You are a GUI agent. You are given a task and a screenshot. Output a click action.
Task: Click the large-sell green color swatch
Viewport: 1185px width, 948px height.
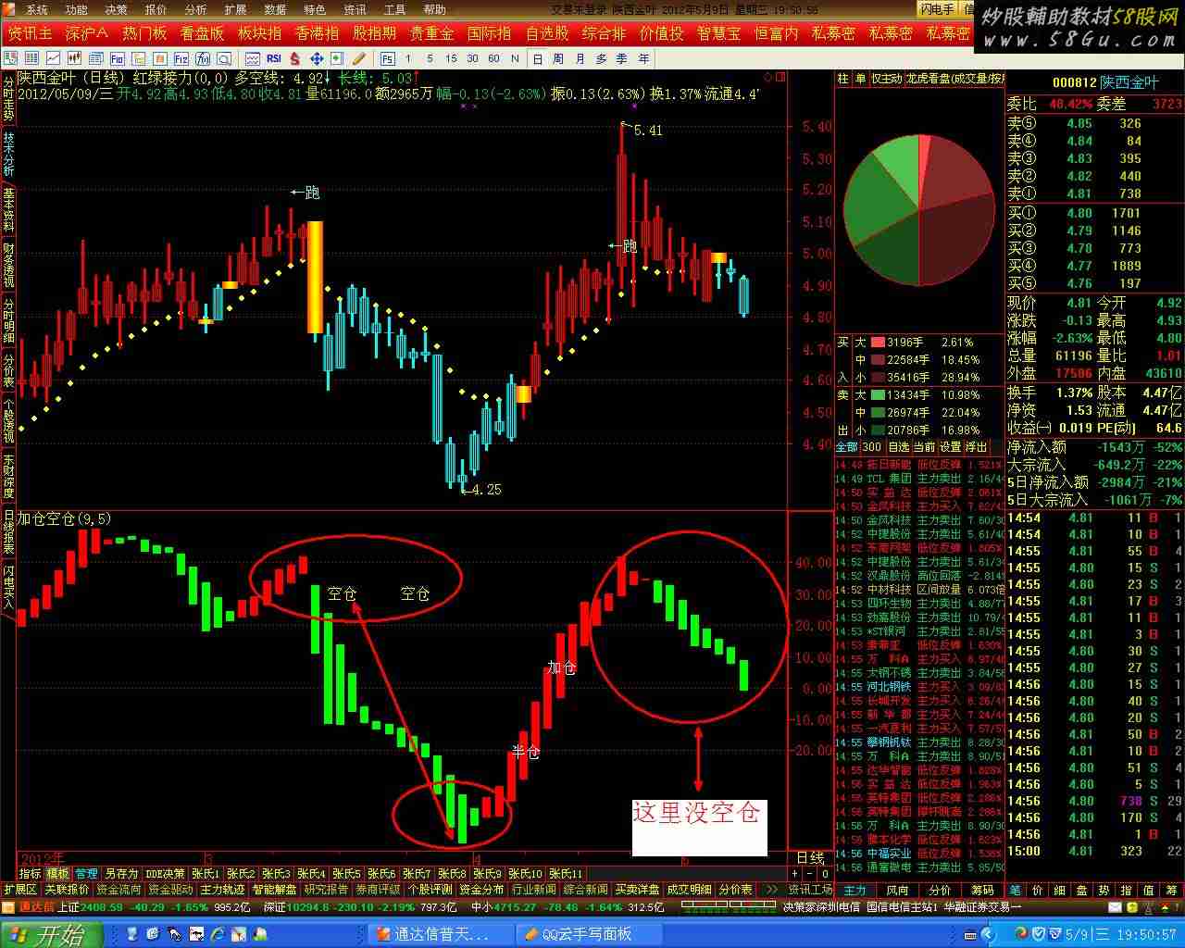(x=878, y=395)
